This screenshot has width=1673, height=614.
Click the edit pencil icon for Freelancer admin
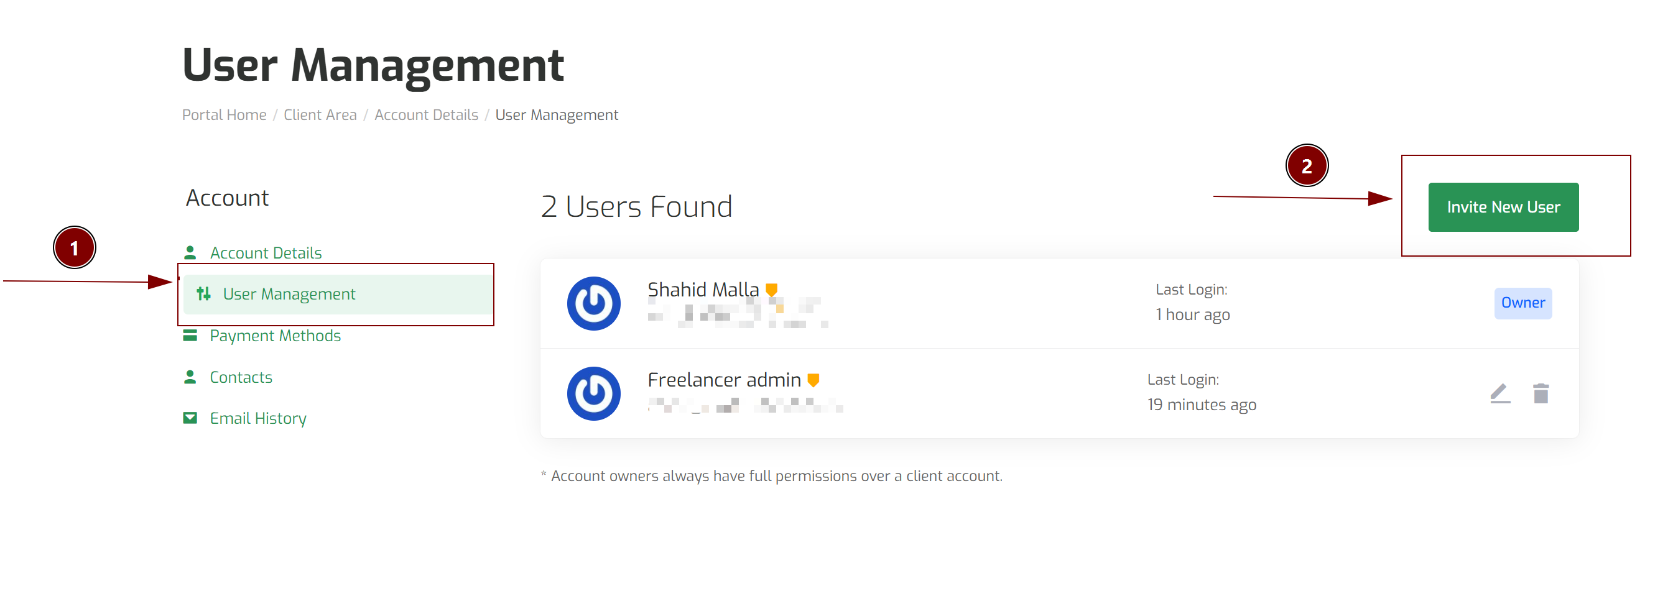click(1499, 393)
